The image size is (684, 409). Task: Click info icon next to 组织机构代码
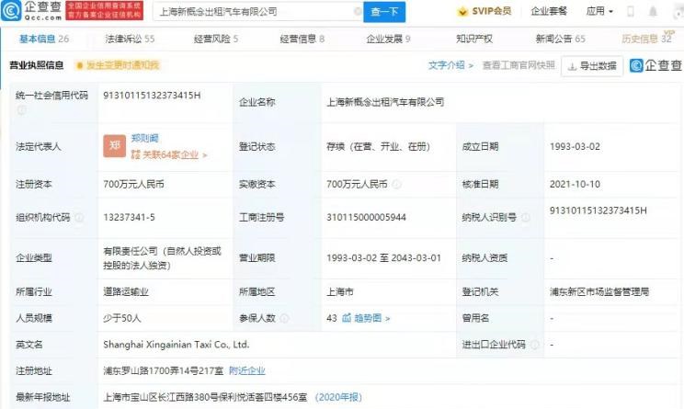(x=79, y=217)
